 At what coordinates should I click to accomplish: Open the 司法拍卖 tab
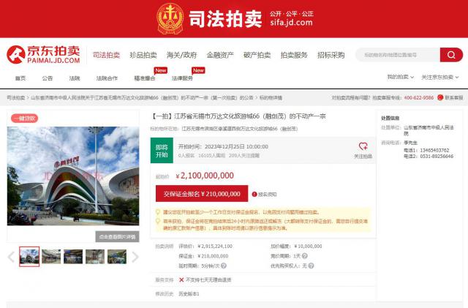click(x=106, y=55)
